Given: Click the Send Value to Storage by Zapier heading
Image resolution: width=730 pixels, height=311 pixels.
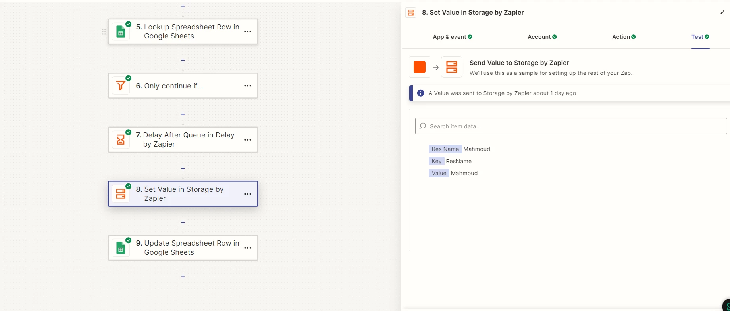Looking at the screenshot, I should (x=519, y=63).
